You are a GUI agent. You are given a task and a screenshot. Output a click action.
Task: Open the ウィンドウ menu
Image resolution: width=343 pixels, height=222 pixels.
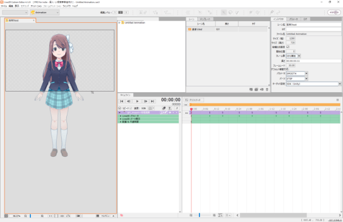coord(66,6)
